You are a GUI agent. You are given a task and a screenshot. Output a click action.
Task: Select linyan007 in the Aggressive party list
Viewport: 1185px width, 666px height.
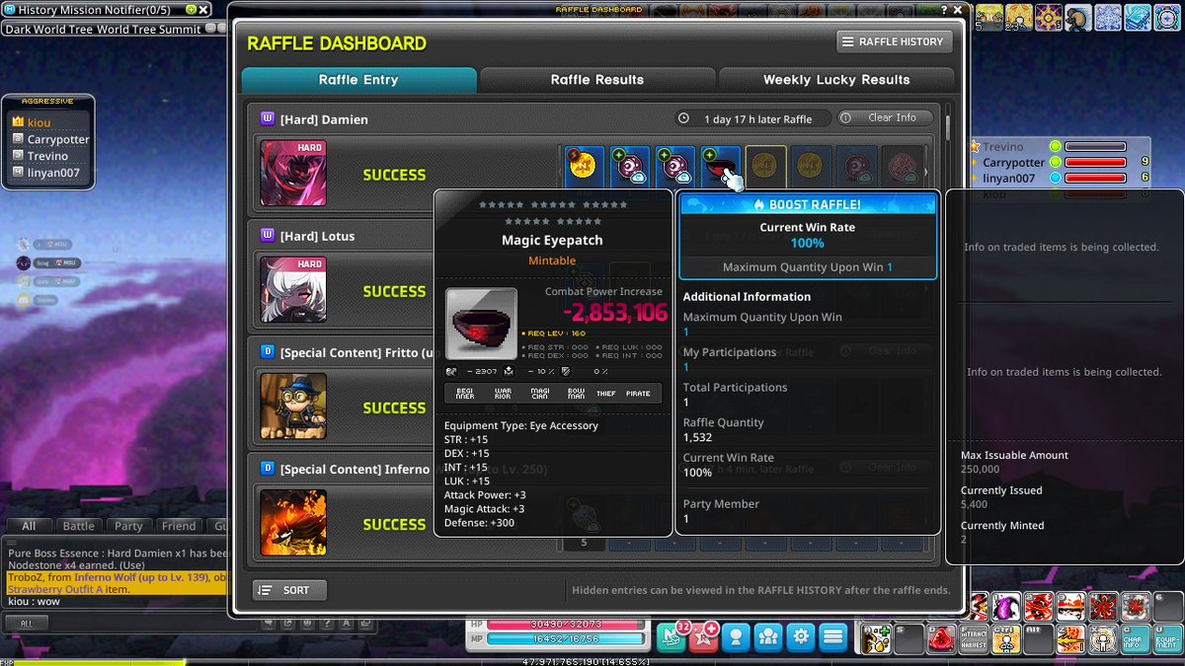(x=53, y=173)
